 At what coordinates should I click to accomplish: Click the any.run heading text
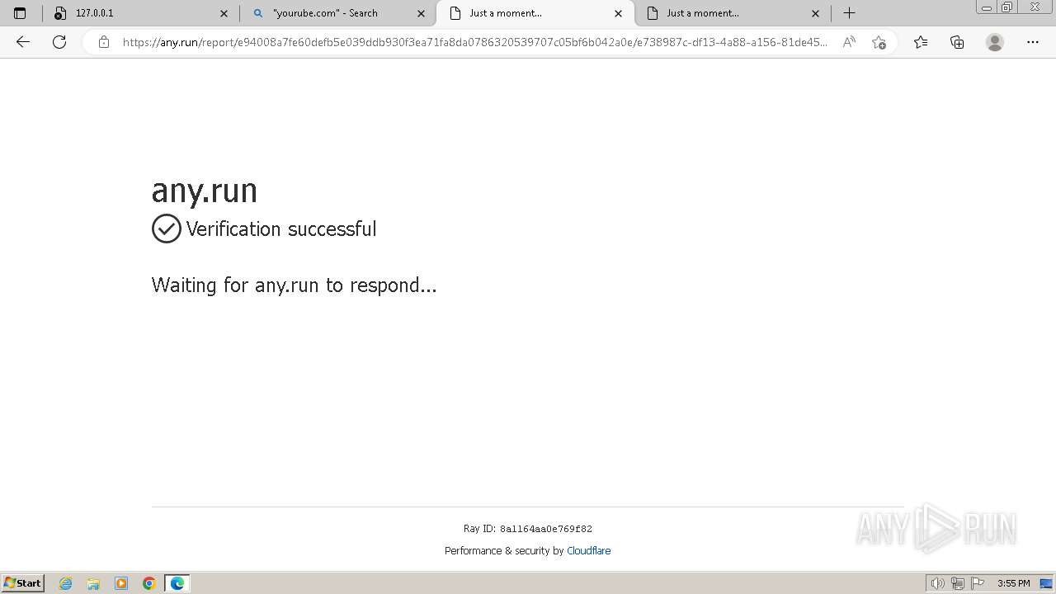(x=205, y=191)
